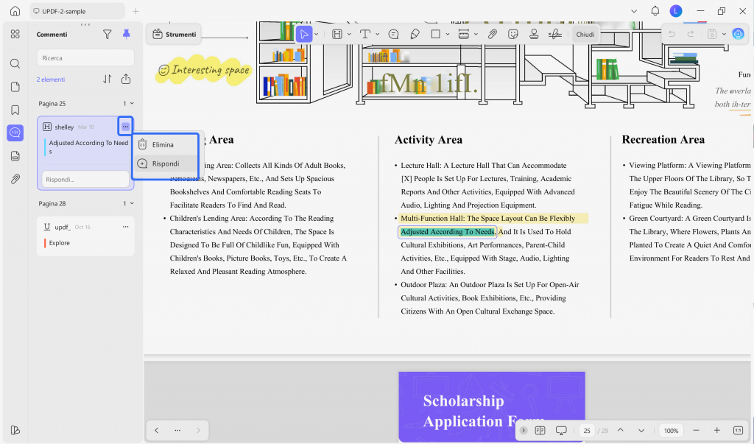Go to the Home icon
Image resolution: width=754 pixels, height=444 pixels.
(x=15, y=11)
